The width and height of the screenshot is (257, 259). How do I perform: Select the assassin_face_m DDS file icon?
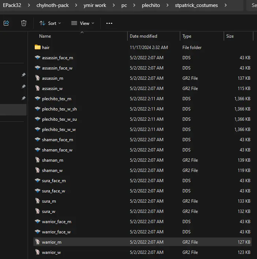(x=37, y=58)
